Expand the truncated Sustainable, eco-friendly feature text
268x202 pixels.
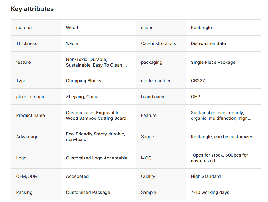221,115
